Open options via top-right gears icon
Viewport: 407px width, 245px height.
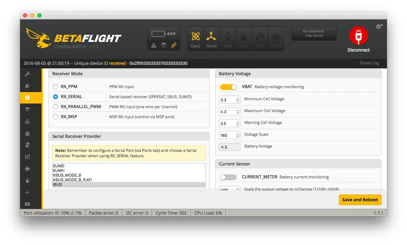379,27
